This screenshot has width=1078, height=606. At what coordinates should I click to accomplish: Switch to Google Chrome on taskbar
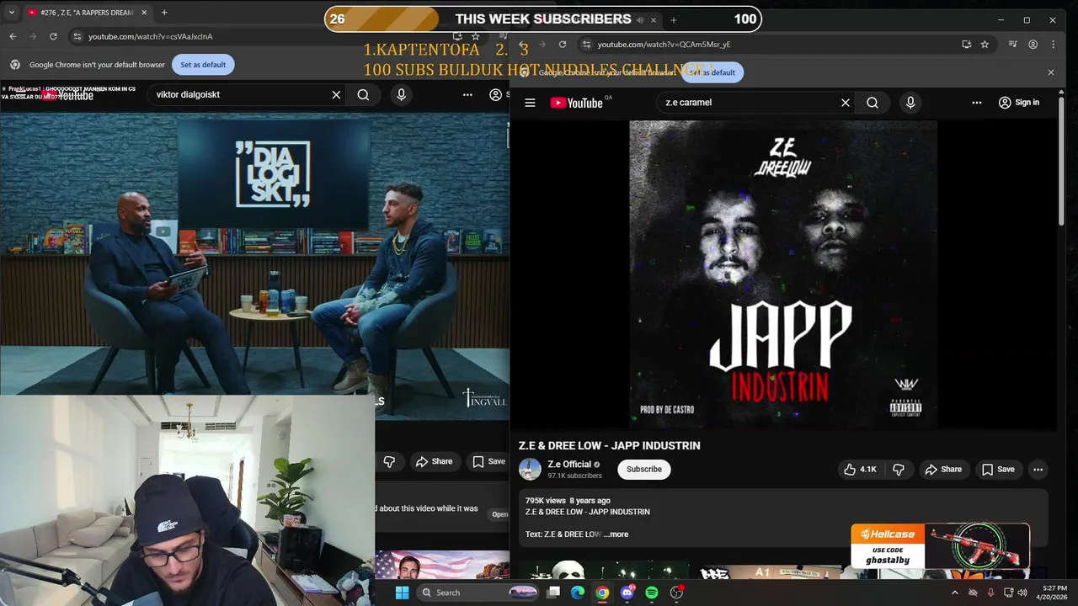(602, 593)
